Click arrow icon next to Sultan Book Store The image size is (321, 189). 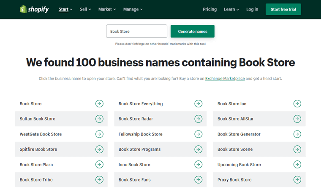point(99,119)
